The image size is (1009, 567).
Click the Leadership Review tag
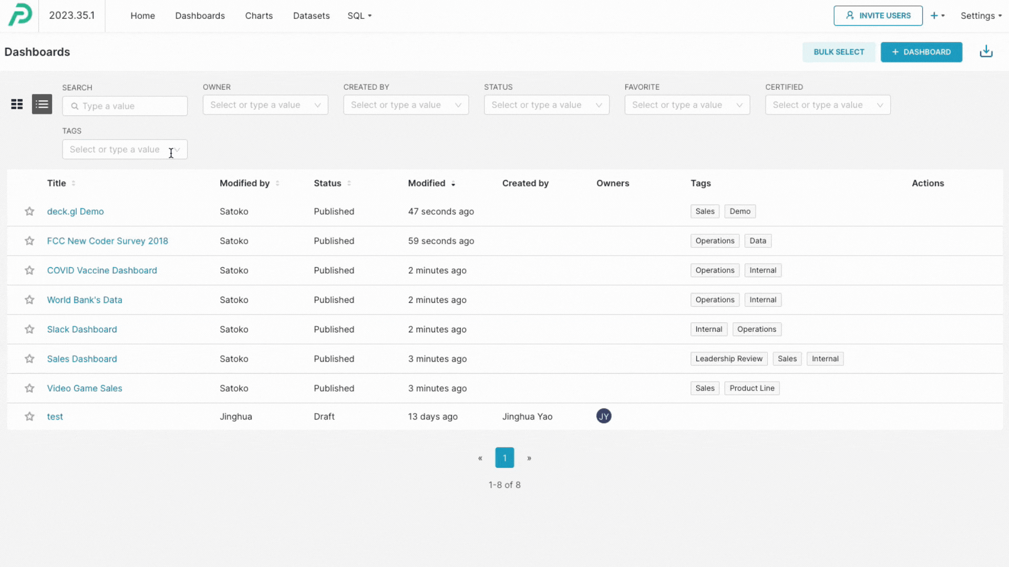[728, 359]
